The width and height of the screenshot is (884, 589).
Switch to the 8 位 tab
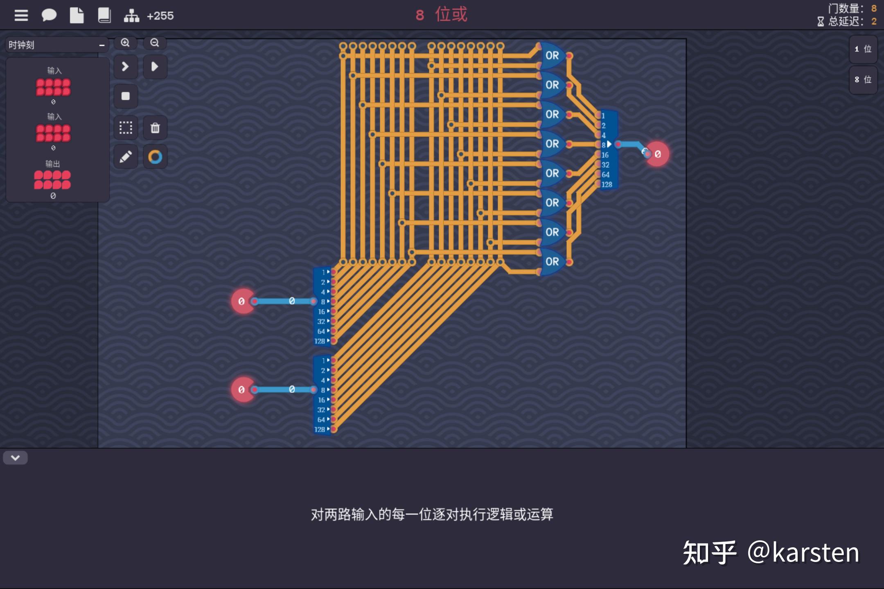click(x=863, y=80)
